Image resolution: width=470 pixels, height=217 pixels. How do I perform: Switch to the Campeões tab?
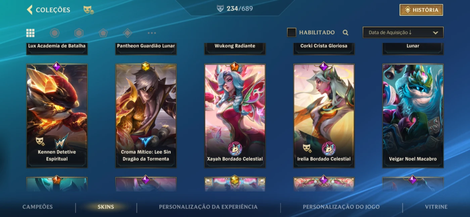tap(38, 207)
